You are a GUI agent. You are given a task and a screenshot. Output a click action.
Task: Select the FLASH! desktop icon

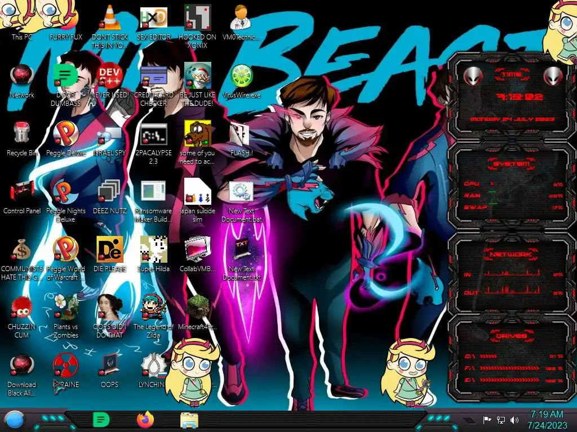tap(241, 139)
